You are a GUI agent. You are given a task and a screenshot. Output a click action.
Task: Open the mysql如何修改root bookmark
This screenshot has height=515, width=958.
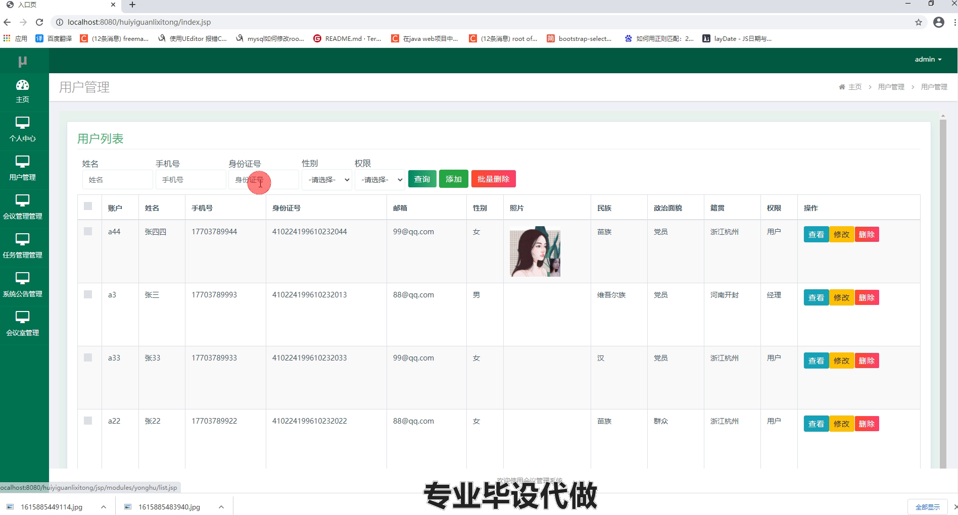coord(270,38)
